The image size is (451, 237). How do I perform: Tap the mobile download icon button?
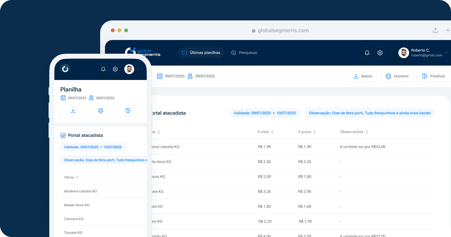pos(73,111)
